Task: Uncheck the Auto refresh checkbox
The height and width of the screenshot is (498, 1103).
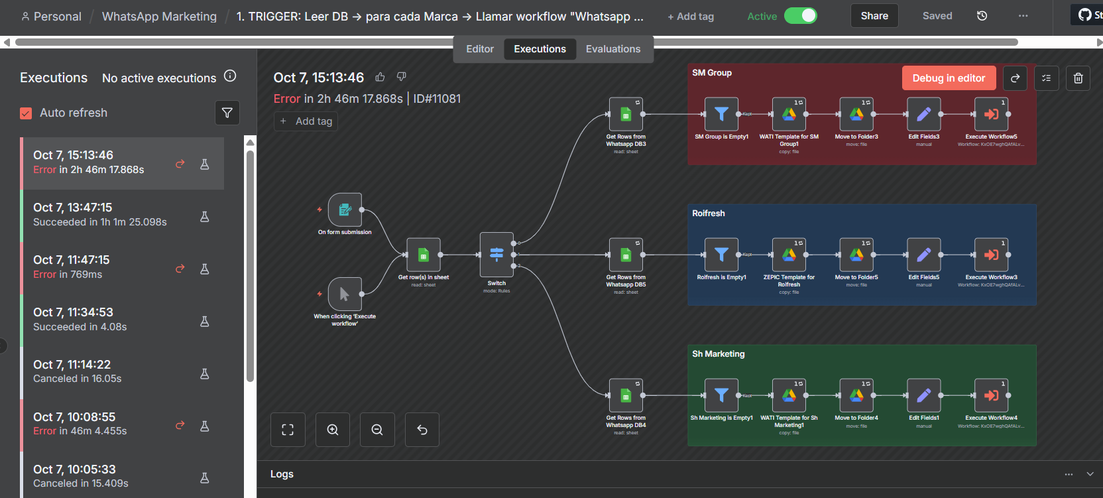Action: 26,113
